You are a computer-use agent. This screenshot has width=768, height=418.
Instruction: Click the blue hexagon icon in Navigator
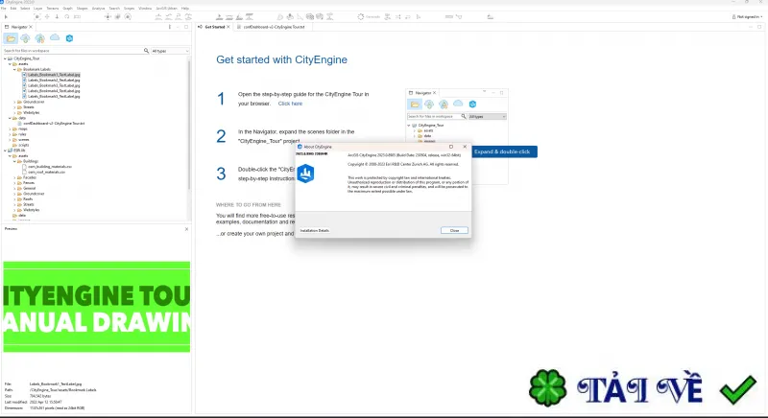coord(69,38)
